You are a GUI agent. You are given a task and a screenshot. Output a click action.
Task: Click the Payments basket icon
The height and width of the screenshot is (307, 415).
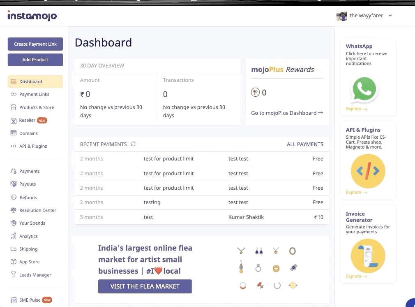14,171
